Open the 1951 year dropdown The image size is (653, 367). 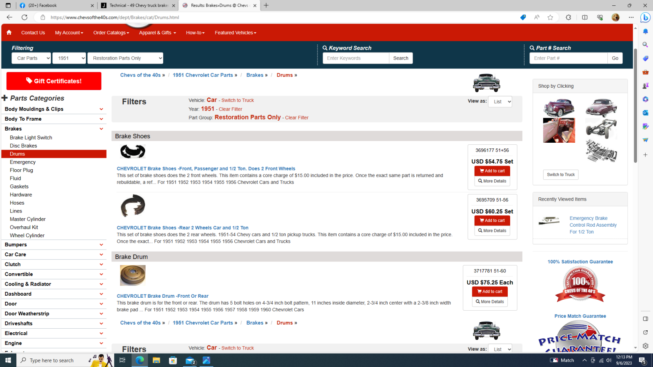click(x=69, y=58)
